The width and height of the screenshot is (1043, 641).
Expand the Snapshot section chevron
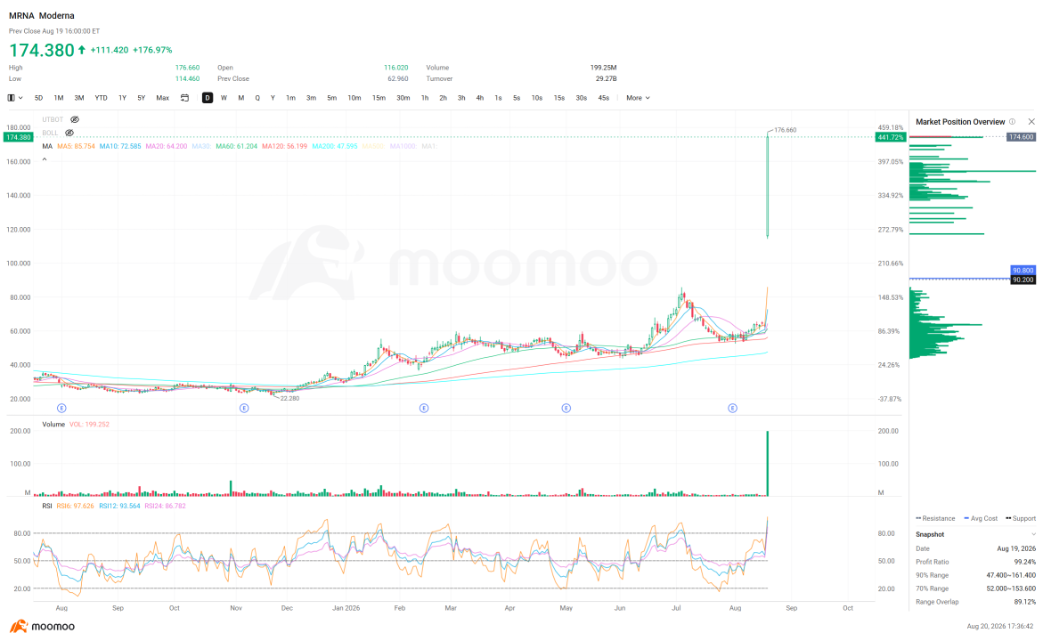(x=1033, y=534)
